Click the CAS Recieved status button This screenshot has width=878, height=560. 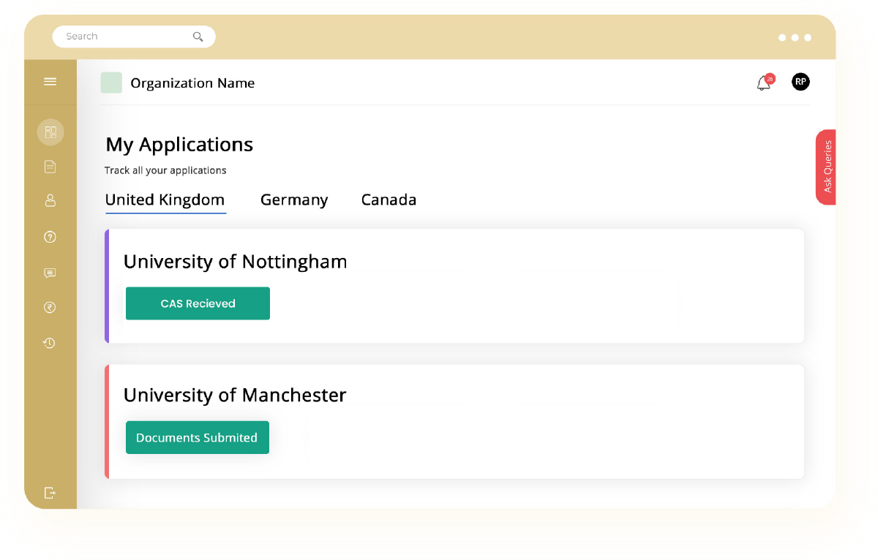pyautogui.click(x=198, y=303)
